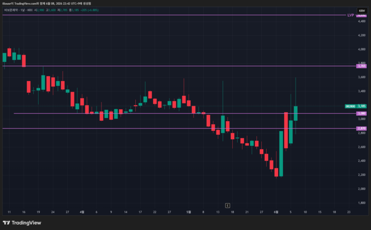Click the E earnings marker icon
The height and width of the screenshot is (230, 371).
[228, 205]
